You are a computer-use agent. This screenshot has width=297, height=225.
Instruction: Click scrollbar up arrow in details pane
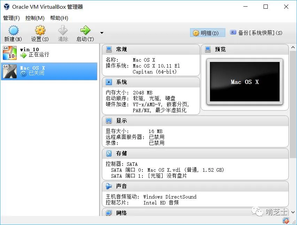click(293, 47)
